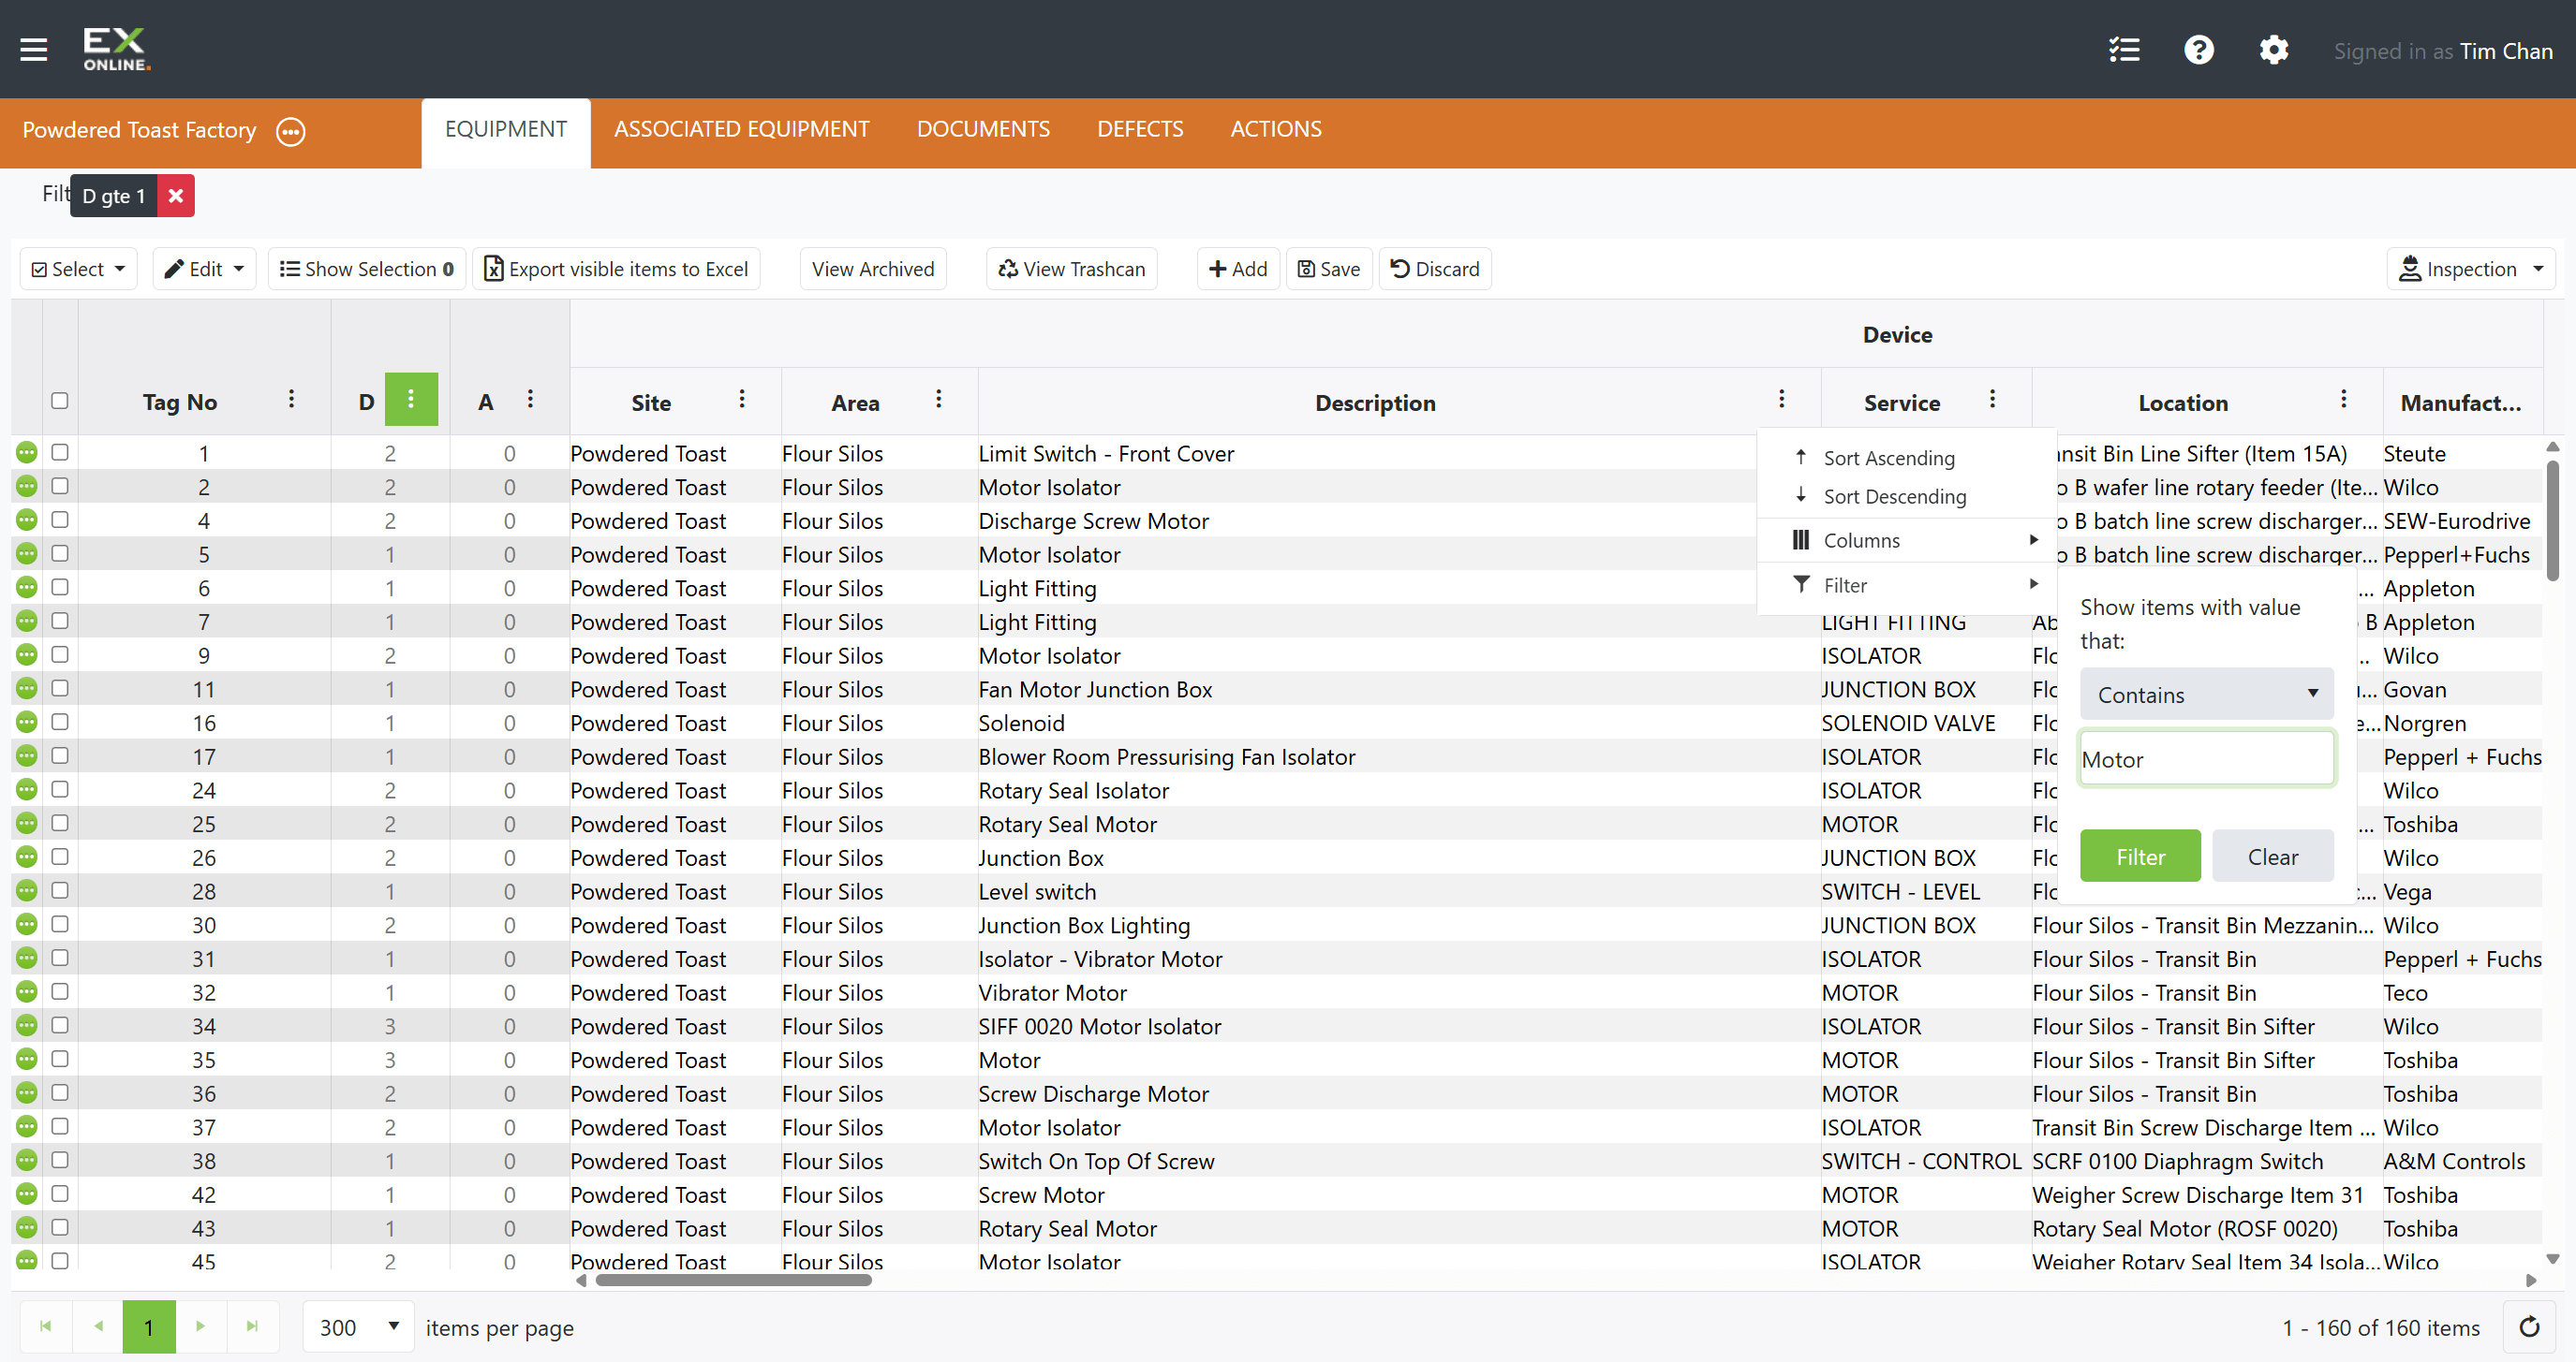Open the hamburger navigation menu

point(34,50)
